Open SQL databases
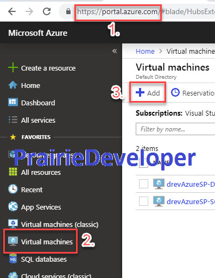 (x=44, y=260)
